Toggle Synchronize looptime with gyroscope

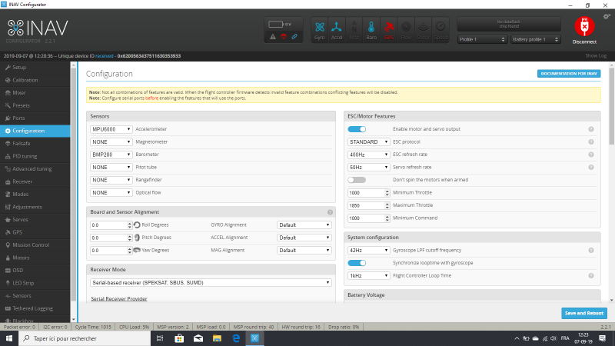(357, 262)
